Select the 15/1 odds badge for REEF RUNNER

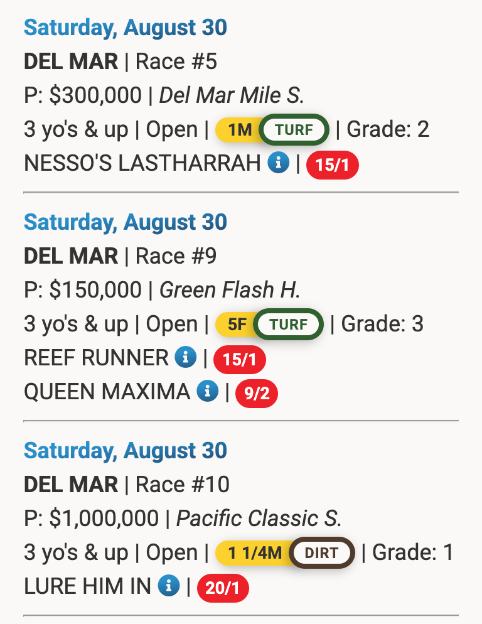click(x=240, y=360)
